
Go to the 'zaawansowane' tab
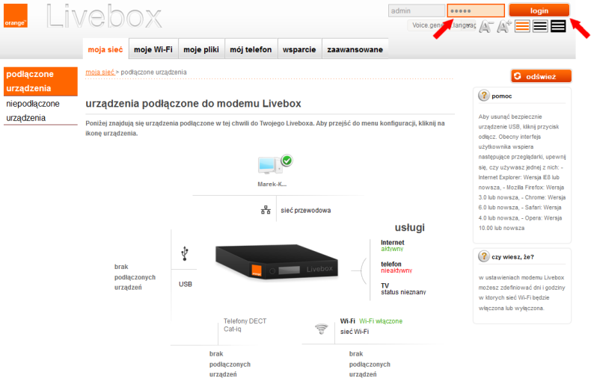click(x=355, y=49)
